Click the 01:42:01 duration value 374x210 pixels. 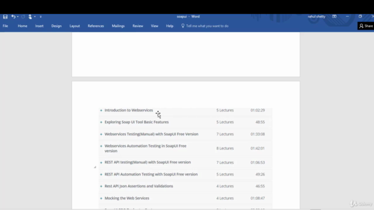click(258, 148)
